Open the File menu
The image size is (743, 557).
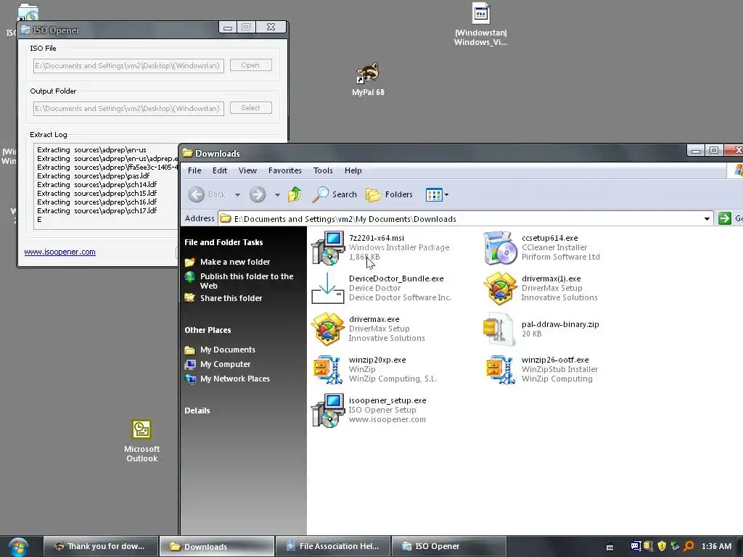pyautogui.click(x=194, y=170)
